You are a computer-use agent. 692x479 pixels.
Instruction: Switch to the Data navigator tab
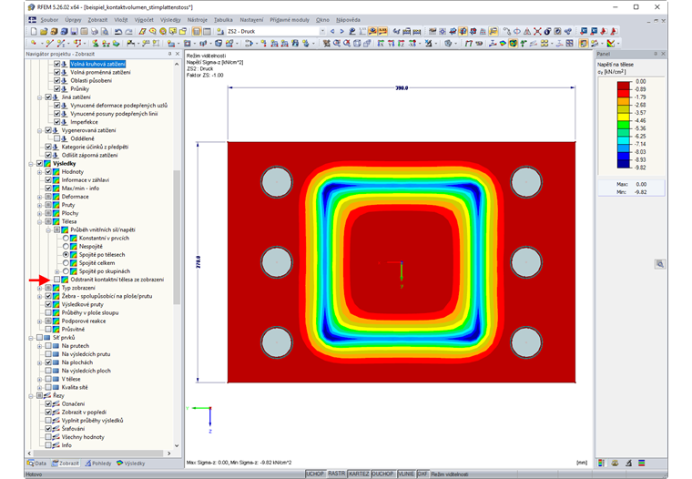[36, 464]
